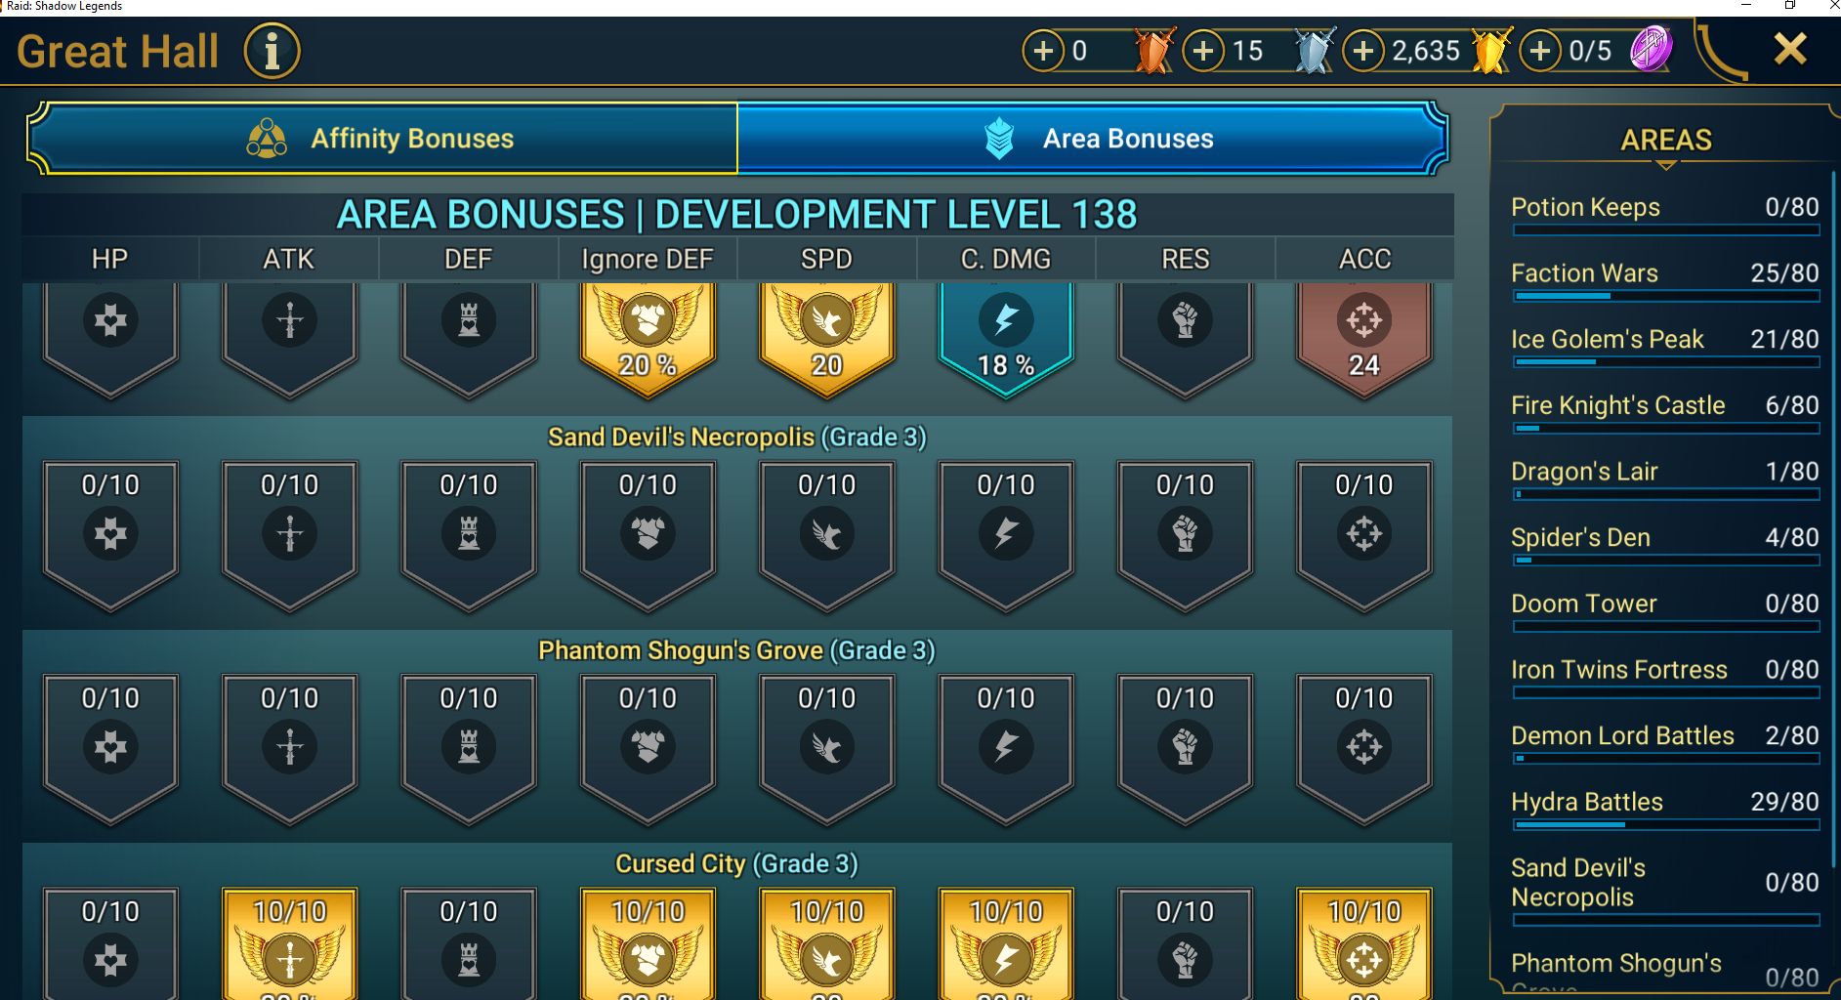The width and height of the screenshot is (1841, 1000).
Task: Add purple gems via the 0/5 plus icon
Action: (x=1540, y=51)
